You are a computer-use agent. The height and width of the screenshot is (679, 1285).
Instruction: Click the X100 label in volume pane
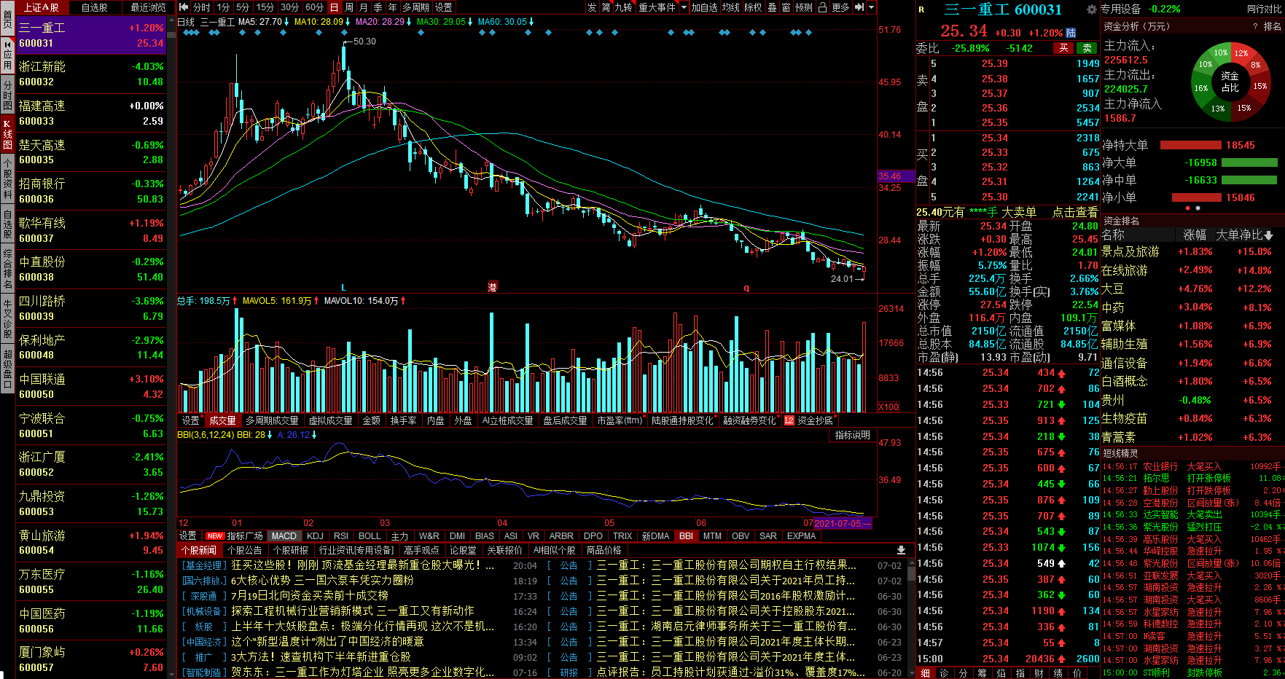(x=888, y=407)
